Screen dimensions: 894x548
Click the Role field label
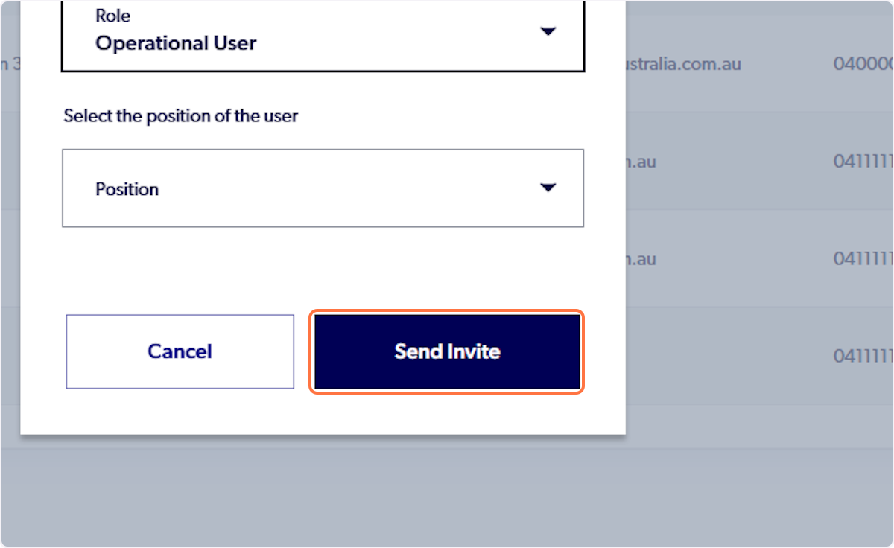(112, 15)
